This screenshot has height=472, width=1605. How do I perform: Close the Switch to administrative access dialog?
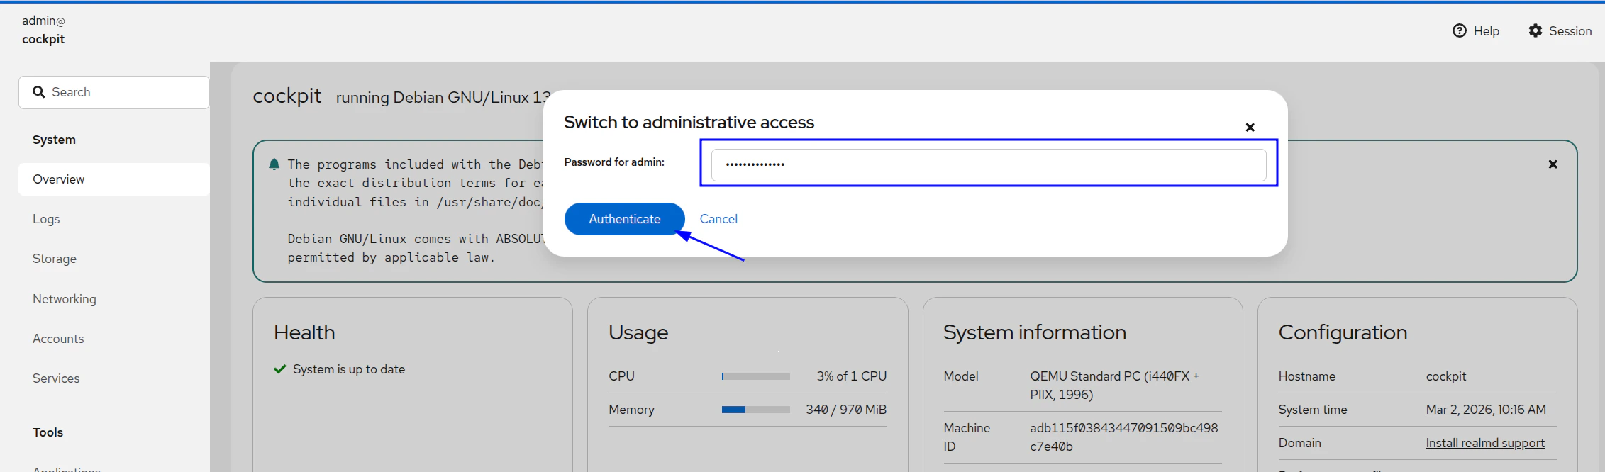[x=1250, y=127]
